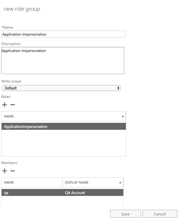Image resolution: width=182 pixels, height=223 pixels.
Task: Toggle sort arrow in the DISPLAY NAME header
Action: [120, 182]
